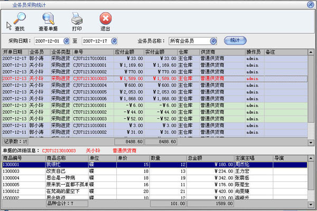Close the 业务员采购统计 window
This screenshot has width=317, height=211.
(x=311, y=4)
